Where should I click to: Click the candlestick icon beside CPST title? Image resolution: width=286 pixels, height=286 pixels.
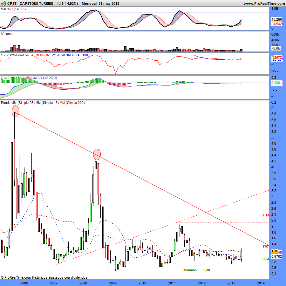coord(3,3)
